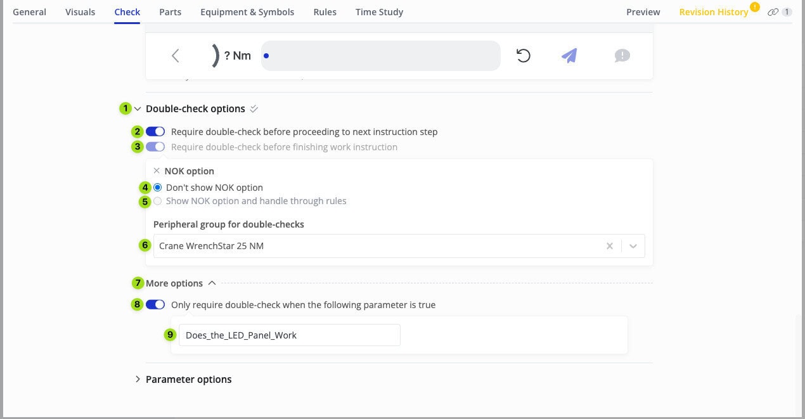Screen dimensions: 805x419
Task: Click the paper plane send icon
Action: click(569, 56)
